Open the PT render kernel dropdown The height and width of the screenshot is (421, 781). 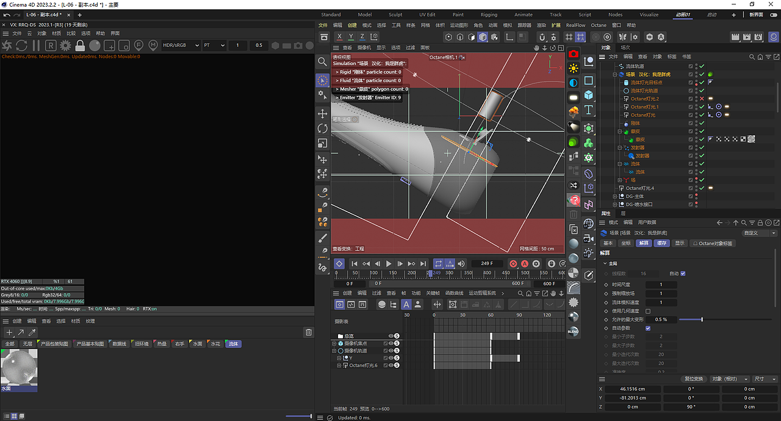coord(214,45)
